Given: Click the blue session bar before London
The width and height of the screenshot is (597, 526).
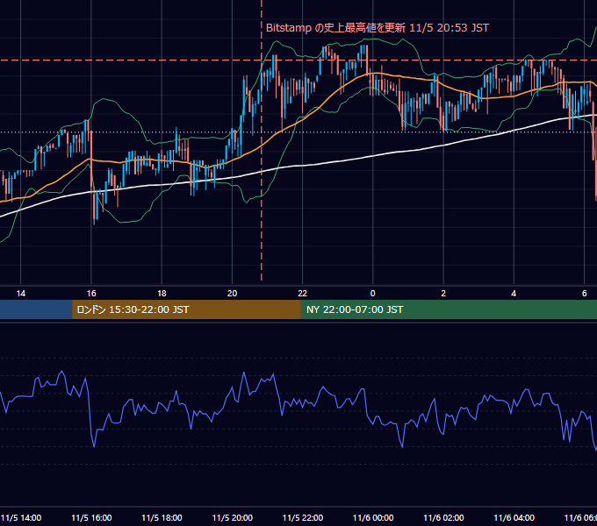Looking at the screenshot, I should coord(36,309).
